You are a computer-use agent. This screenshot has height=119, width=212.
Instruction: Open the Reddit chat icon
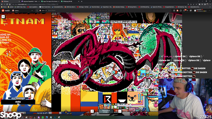click(181, 11)
